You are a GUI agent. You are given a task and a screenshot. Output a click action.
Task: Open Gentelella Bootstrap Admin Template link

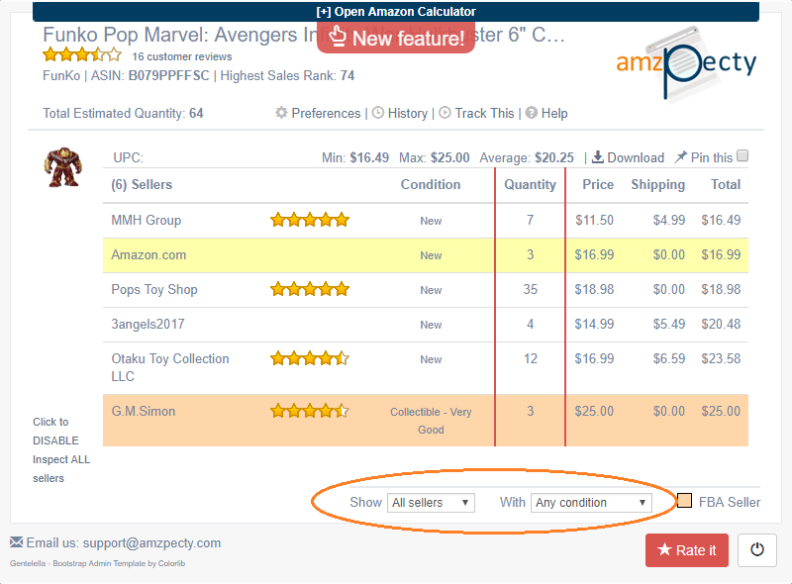(97, 563)
